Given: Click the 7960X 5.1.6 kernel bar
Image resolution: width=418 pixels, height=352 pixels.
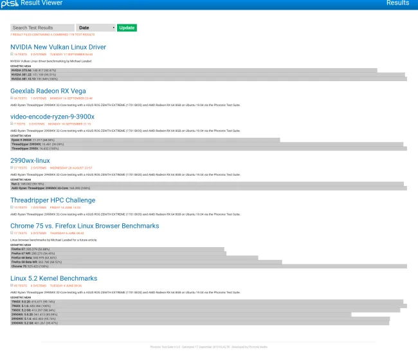Looking at the screenshot, I should pos(209,306).
